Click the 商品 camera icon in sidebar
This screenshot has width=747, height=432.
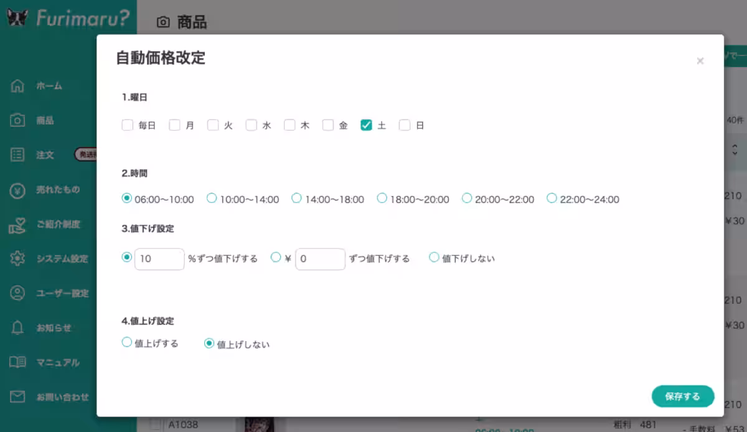point(17,120)
